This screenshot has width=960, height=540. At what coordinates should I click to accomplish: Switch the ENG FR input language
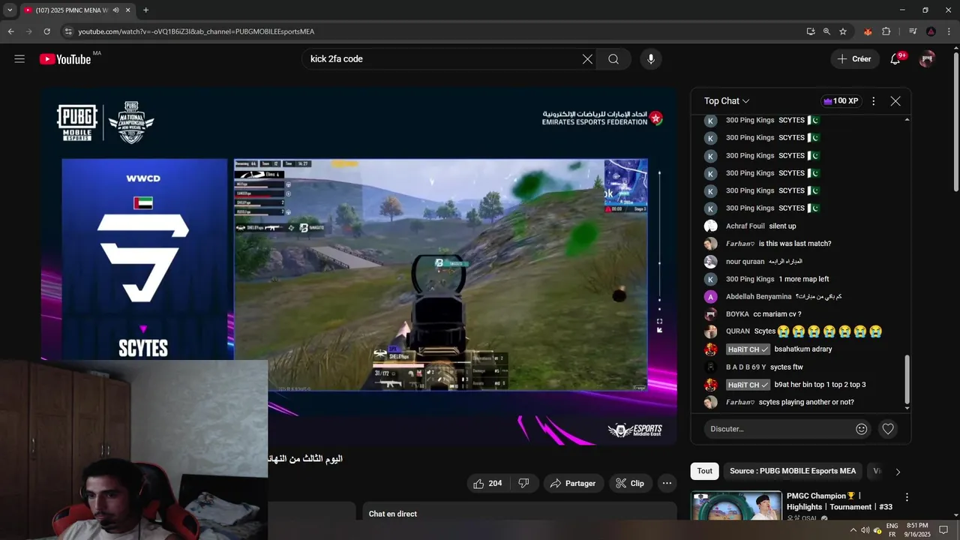click(892, 529)
